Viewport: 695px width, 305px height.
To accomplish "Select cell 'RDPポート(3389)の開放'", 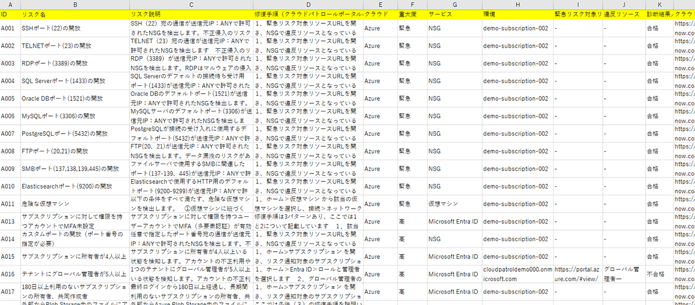I will tap(75, 63).
